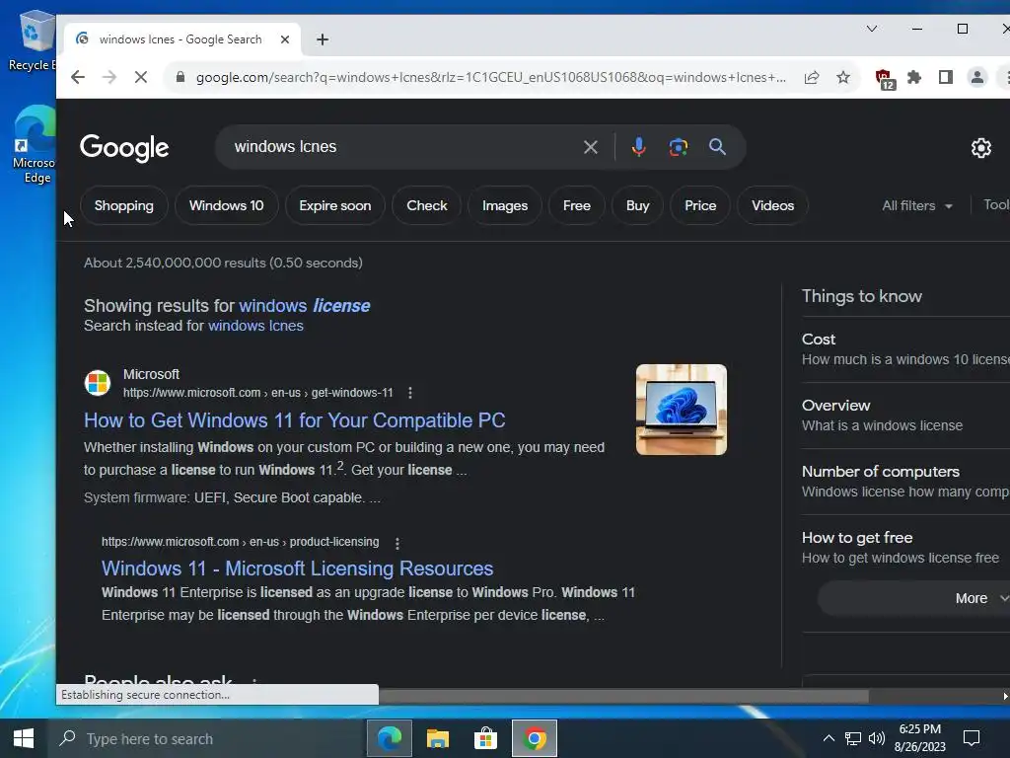Select the Windows 10 filter chip

click(226, 205)
